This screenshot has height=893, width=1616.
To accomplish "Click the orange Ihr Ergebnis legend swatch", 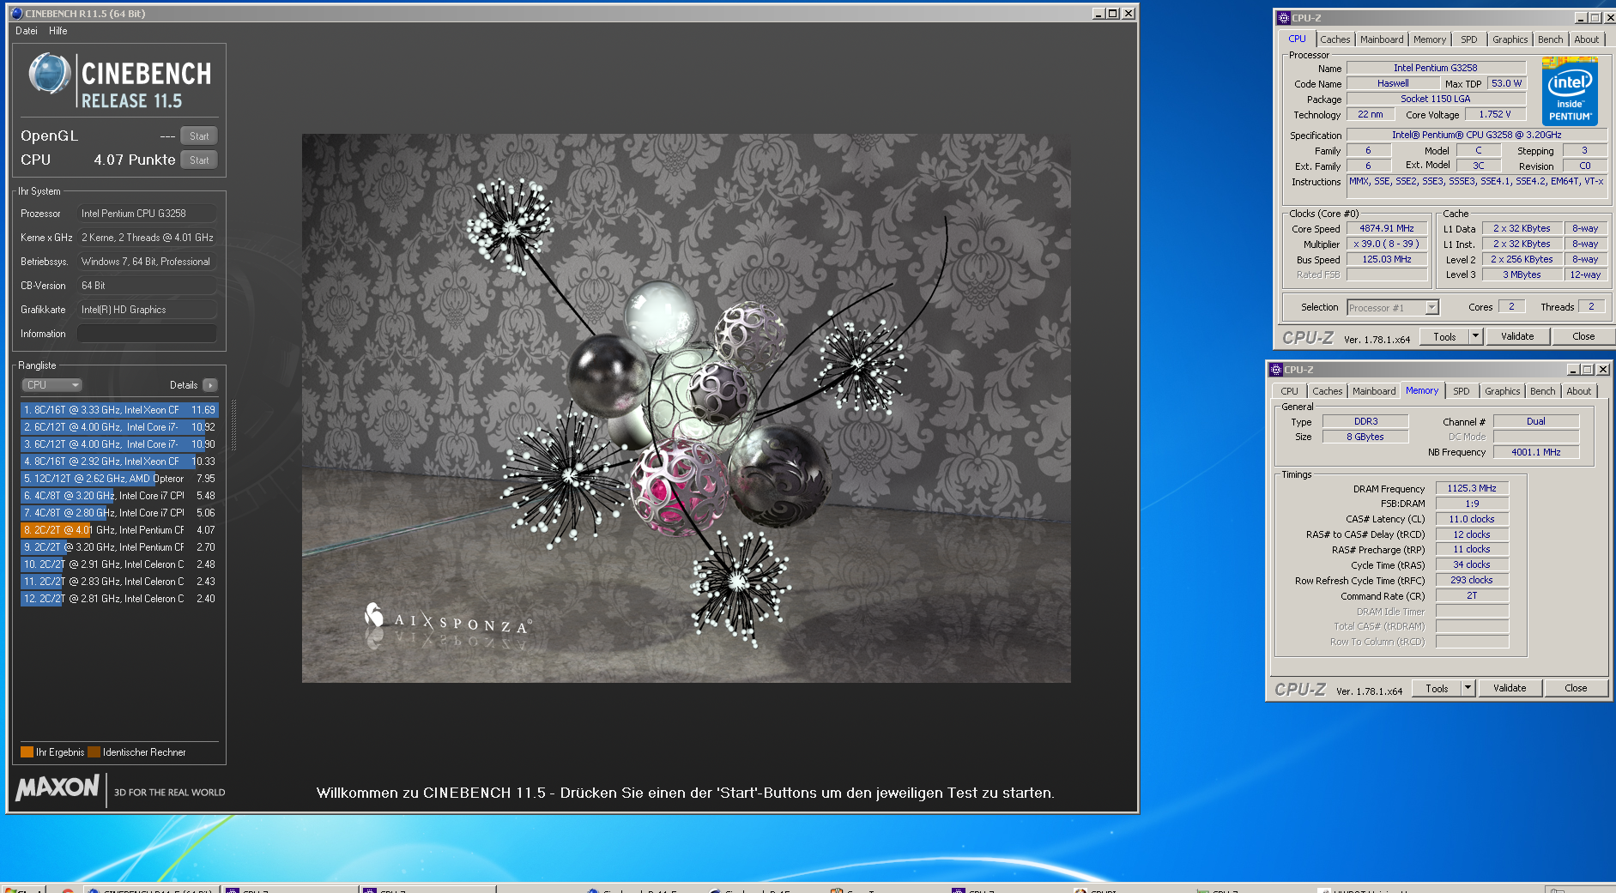I will pos(27,752).
